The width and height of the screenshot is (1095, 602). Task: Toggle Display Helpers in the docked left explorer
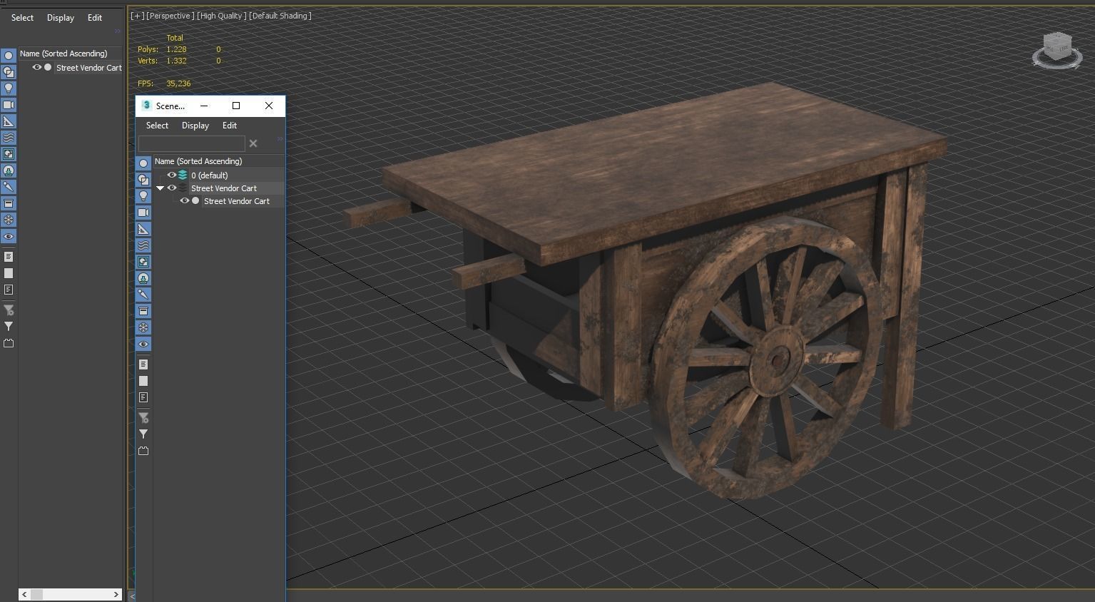[x=9, y=121]
